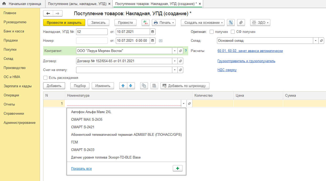This screenshot has height=181, width=326.
Task: Expand 'Создать на основании' menu
Action: tap(203, 23)
